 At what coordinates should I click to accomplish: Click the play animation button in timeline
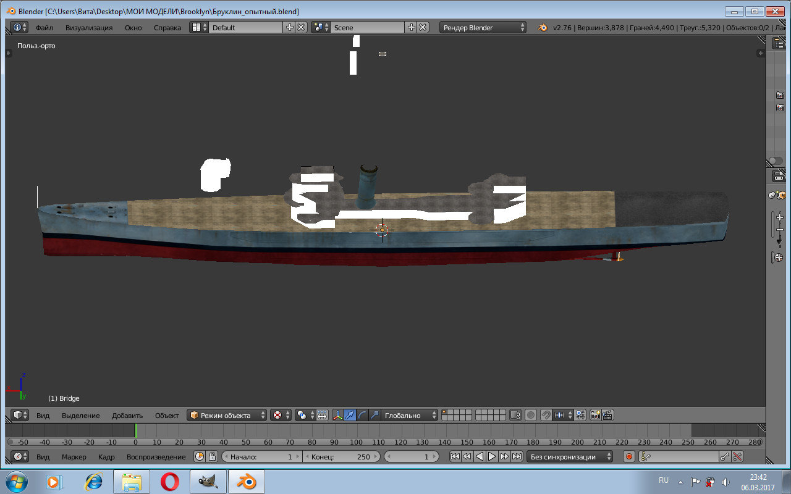[x=492, y=456]
